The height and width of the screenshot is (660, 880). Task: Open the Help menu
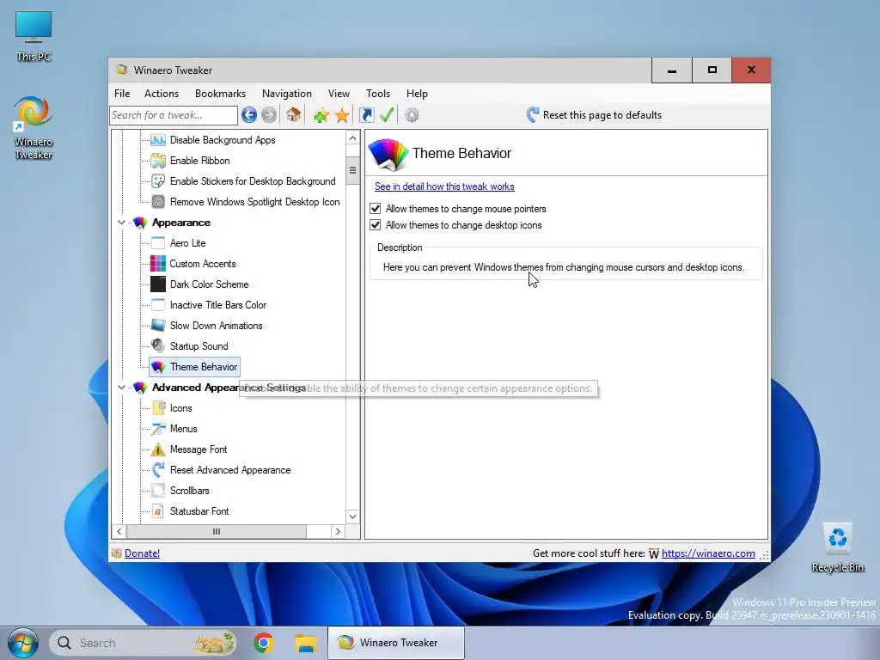(417, 94)
